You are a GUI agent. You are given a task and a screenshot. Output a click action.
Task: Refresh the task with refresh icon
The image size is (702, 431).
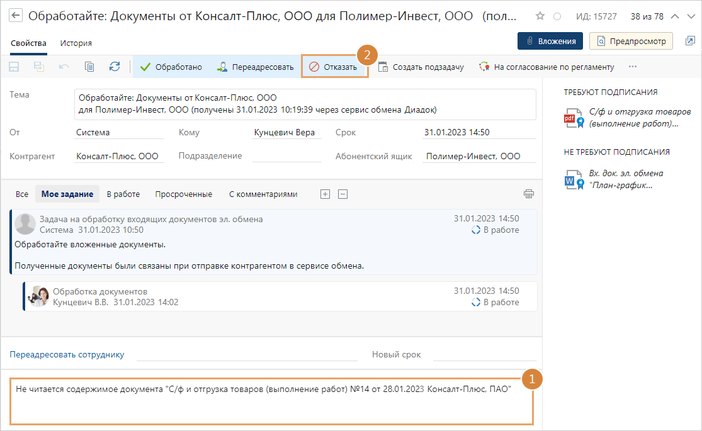pos(114,67)
